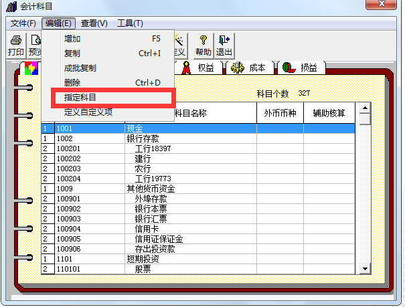Select the 工行18397 row

[x=198, y=148]
